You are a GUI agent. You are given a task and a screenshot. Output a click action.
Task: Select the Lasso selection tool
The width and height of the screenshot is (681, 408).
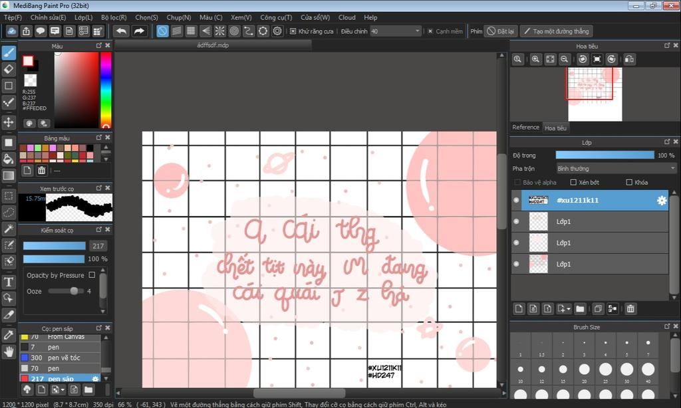coord(9,212)
